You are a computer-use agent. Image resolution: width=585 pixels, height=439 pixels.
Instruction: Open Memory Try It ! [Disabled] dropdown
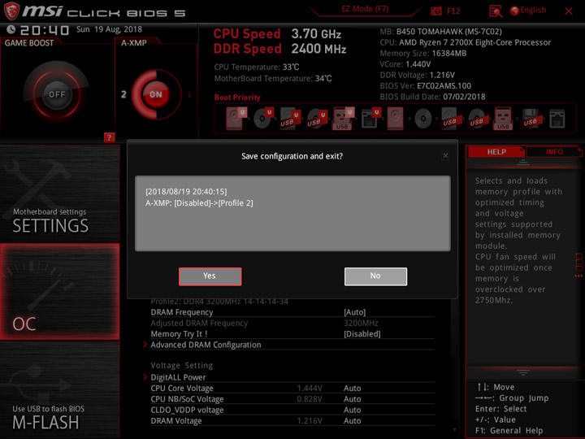pyautogui.click(x=362, y=334)
